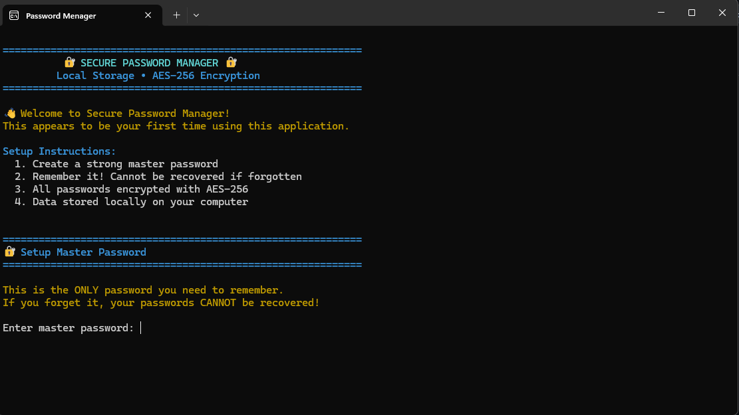The width and height of the screenshot is (739, 415).
Task: Open a new terminal tab
Action: (176, 15)
